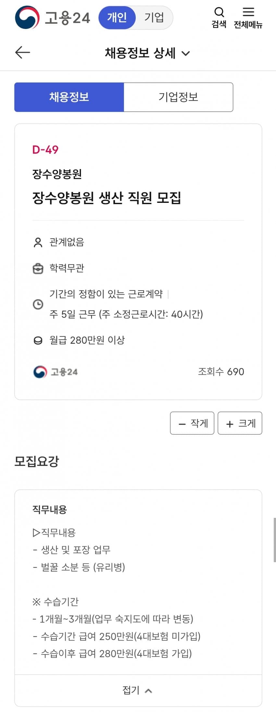276x712 pixels.
Task: Switch toggle to 기업 mode
Action: 154,18
